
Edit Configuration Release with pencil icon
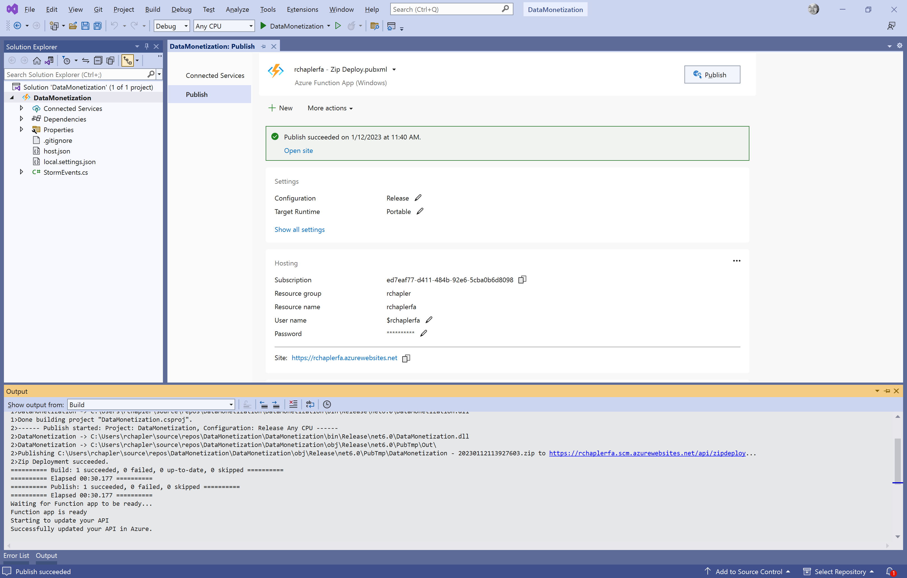coord(418,198)
